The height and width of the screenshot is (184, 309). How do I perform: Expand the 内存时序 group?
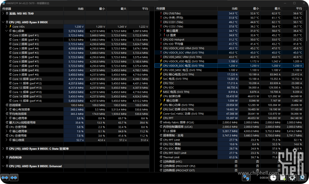(3, 157)
